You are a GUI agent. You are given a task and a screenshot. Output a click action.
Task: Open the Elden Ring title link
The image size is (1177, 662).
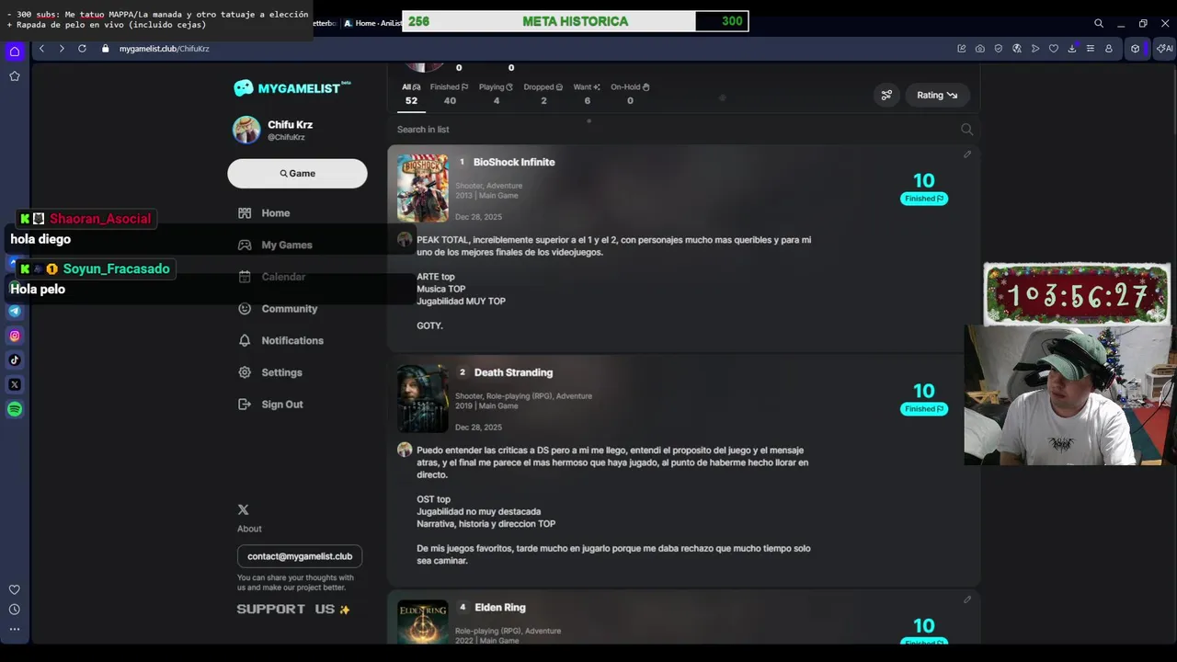pyautogui.click(x=500, y=608)
